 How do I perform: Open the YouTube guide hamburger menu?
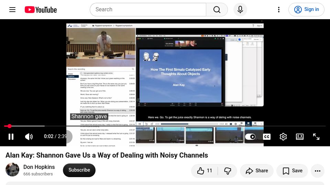(12, 10)
